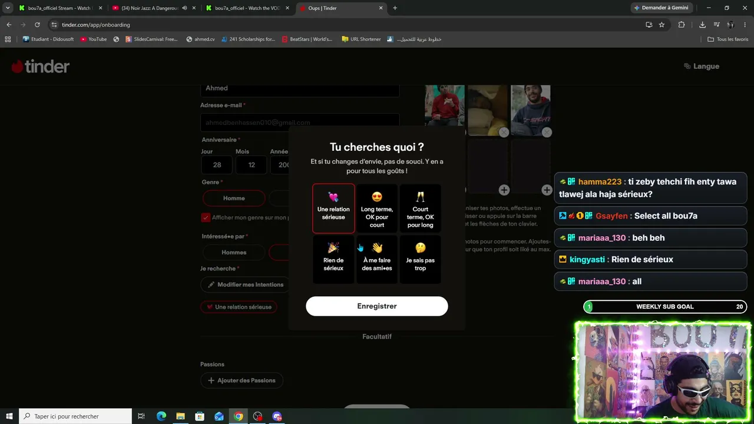Viewport: 754px width, 424px height.
Task: Open Microsoft Store from the taskbar
Action: (200, 416)
